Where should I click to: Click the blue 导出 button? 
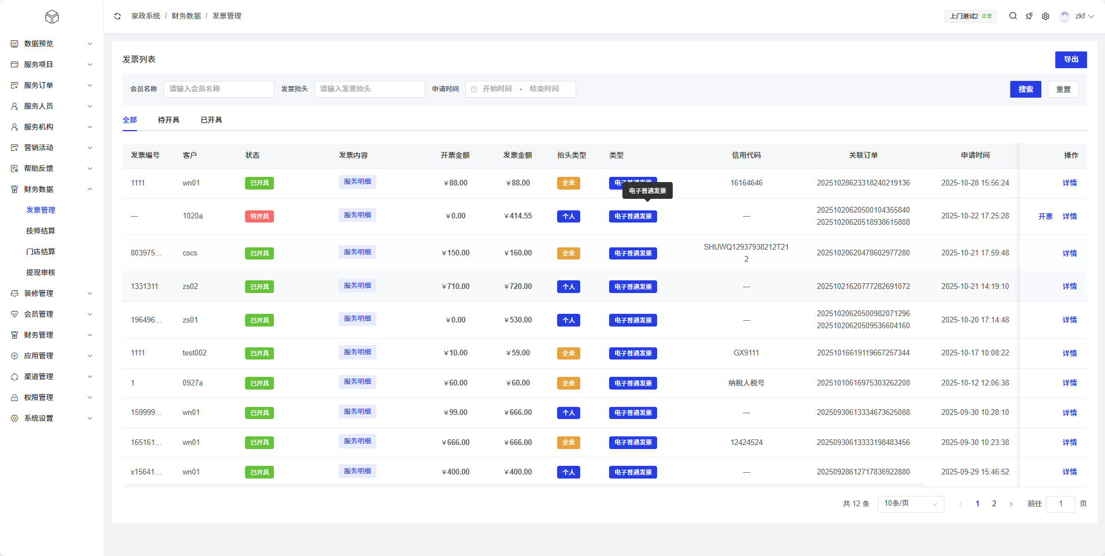click(1070, 60)
